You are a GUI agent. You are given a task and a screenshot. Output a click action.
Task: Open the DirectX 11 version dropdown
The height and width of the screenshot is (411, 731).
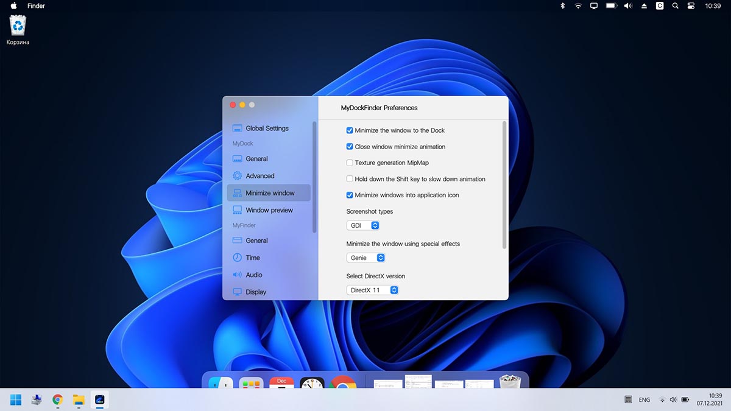pyautogui.click(x=372, y=290)
